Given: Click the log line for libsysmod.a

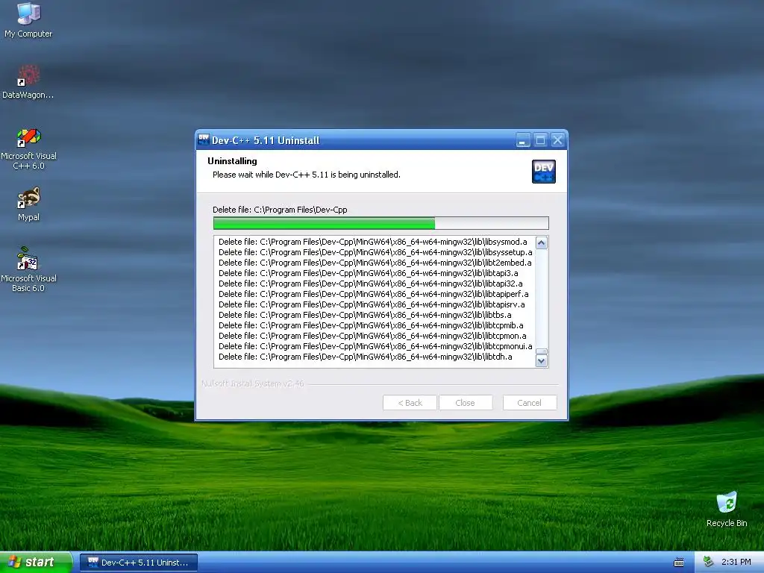Looking at the screenshot, I should tap(373, 242).
